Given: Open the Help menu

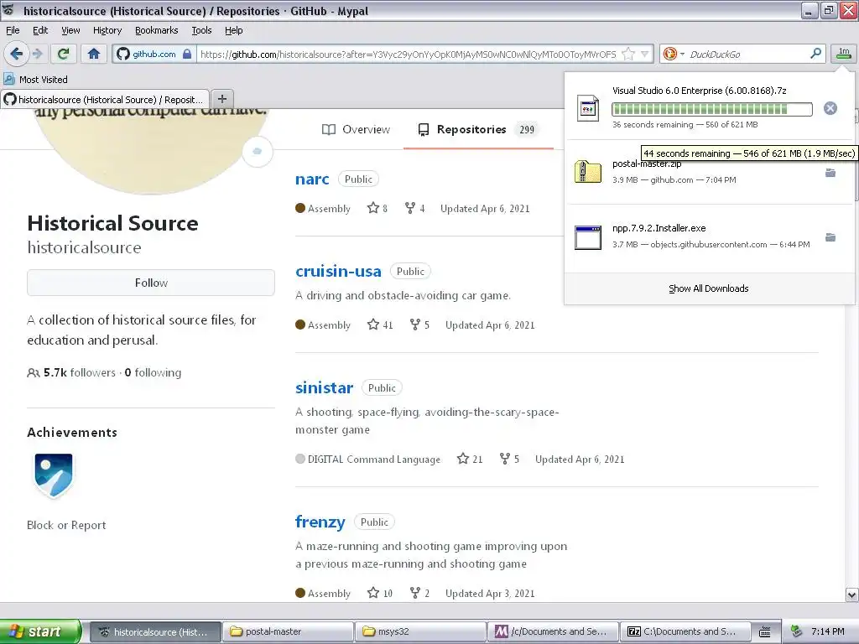Looking at the screenshot, I should click(233, 30).
